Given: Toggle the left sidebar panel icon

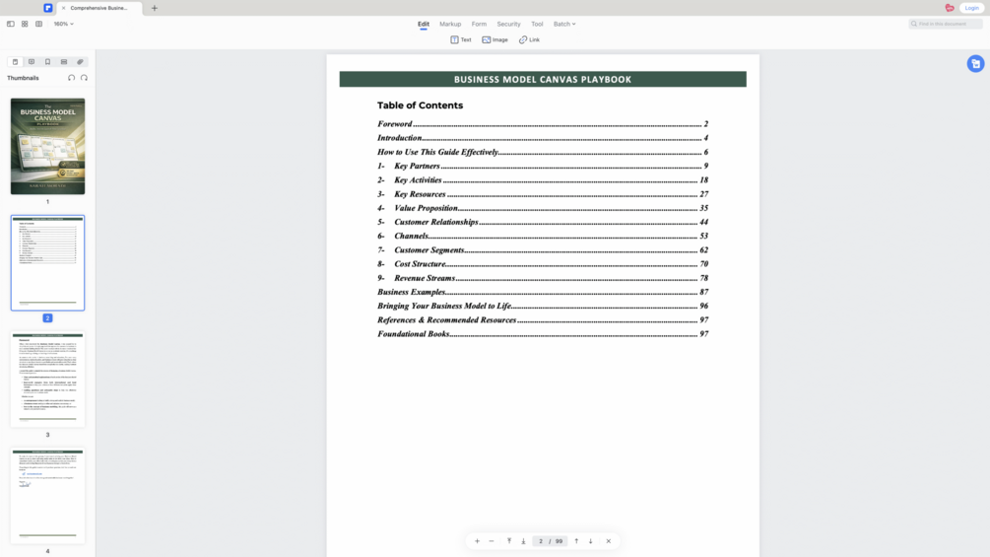Looking at the screenshot, I should pyautogui.click(x=11, y=24).
